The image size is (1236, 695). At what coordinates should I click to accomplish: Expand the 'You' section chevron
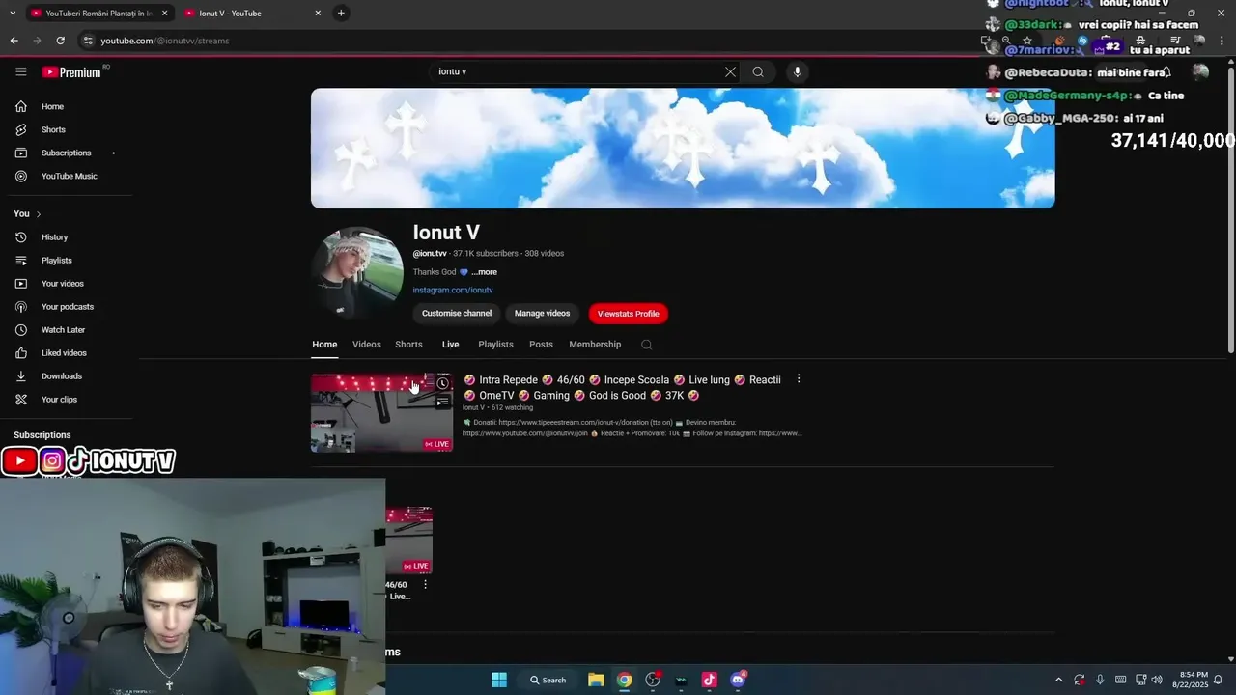(x=39, y=214)
